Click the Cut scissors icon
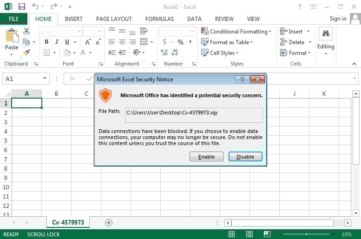Screen dimensions: 361x239 [x=26, y=31]
